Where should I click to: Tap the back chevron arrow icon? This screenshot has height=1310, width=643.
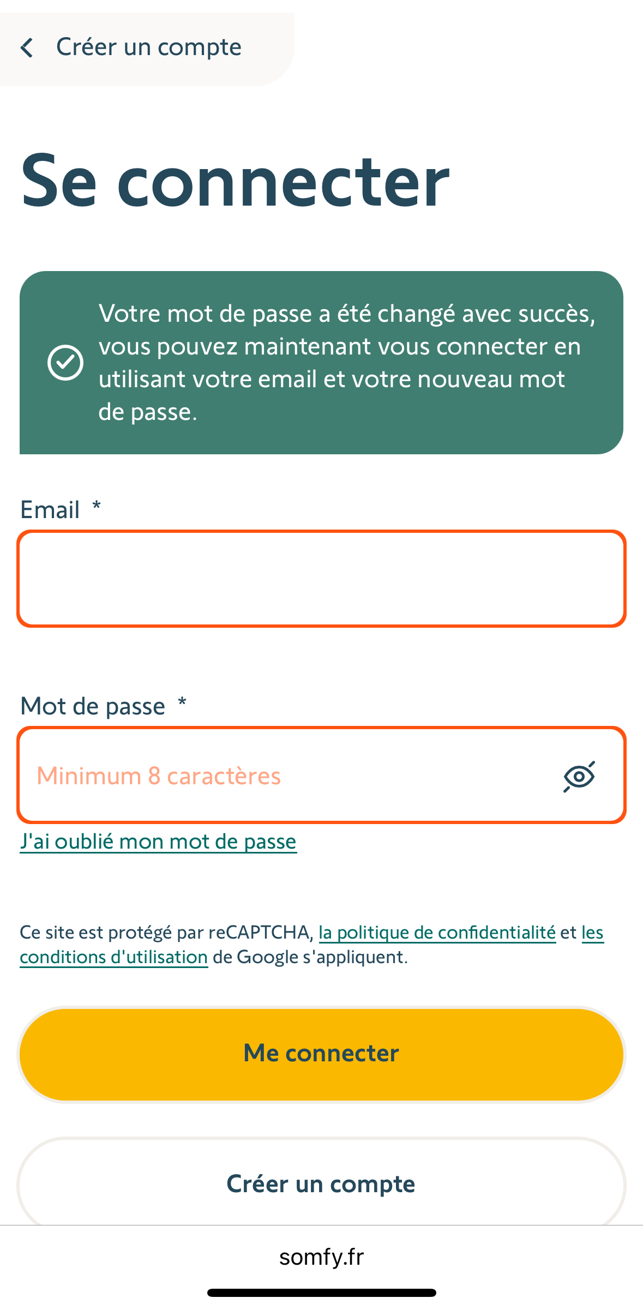[x=27, y=48]
